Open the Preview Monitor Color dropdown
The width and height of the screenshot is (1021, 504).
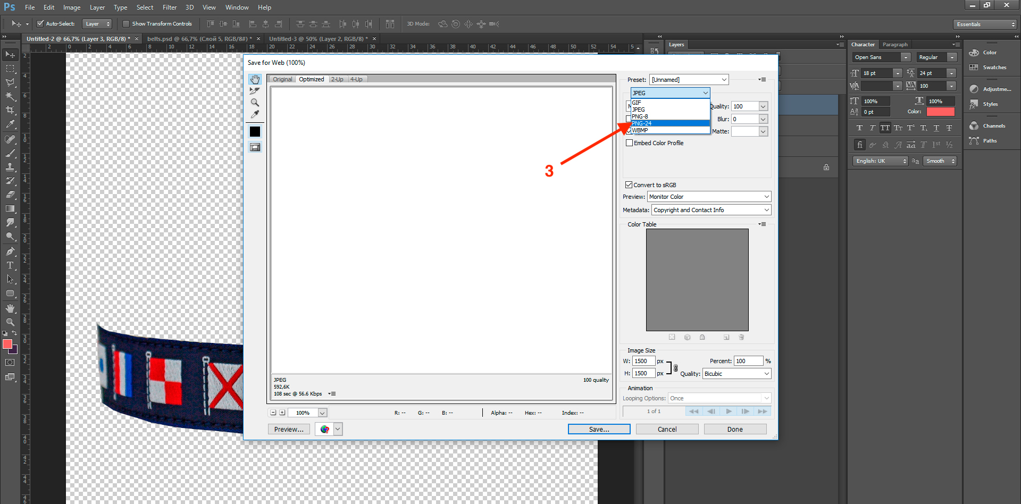point(709,197)
